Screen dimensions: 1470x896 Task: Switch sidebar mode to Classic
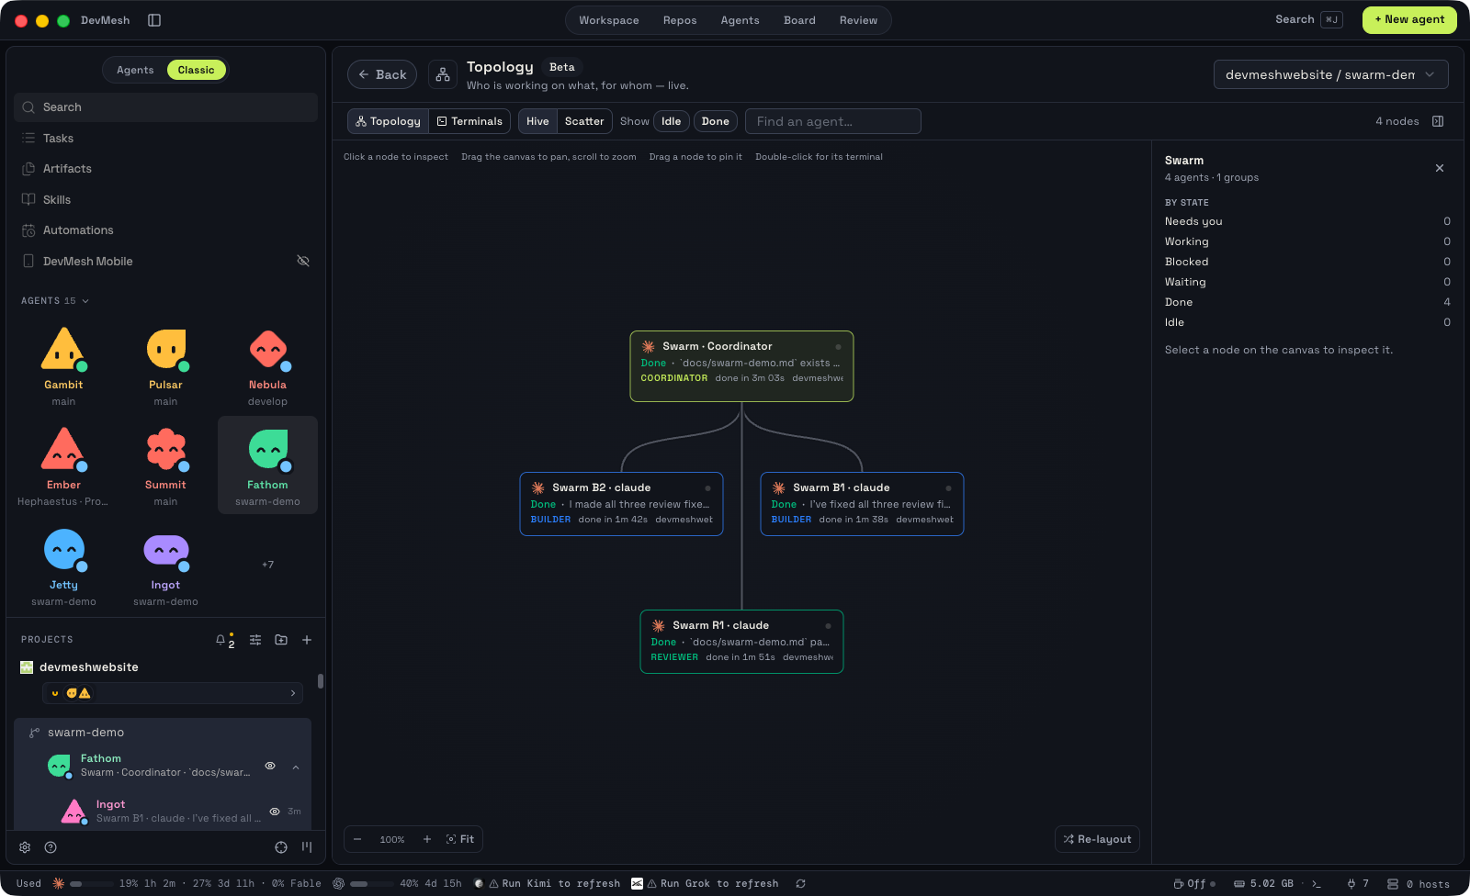coord(196,70)
